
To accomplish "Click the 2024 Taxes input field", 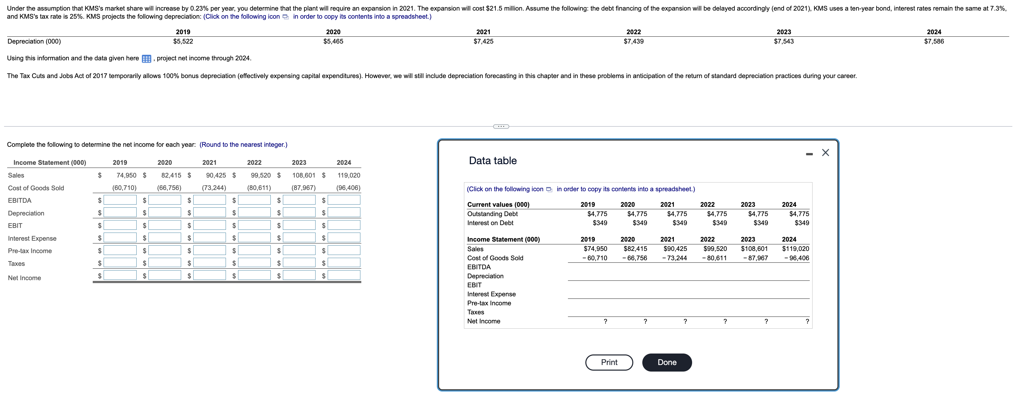I will 344,263.
